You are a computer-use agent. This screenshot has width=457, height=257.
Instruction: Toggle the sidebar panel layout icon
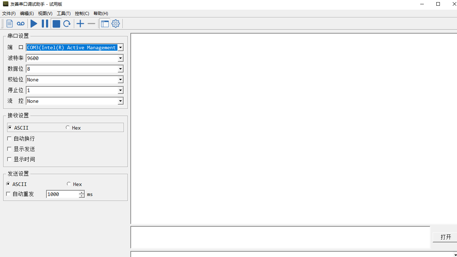pyautogui.click(x=105, y=24)
